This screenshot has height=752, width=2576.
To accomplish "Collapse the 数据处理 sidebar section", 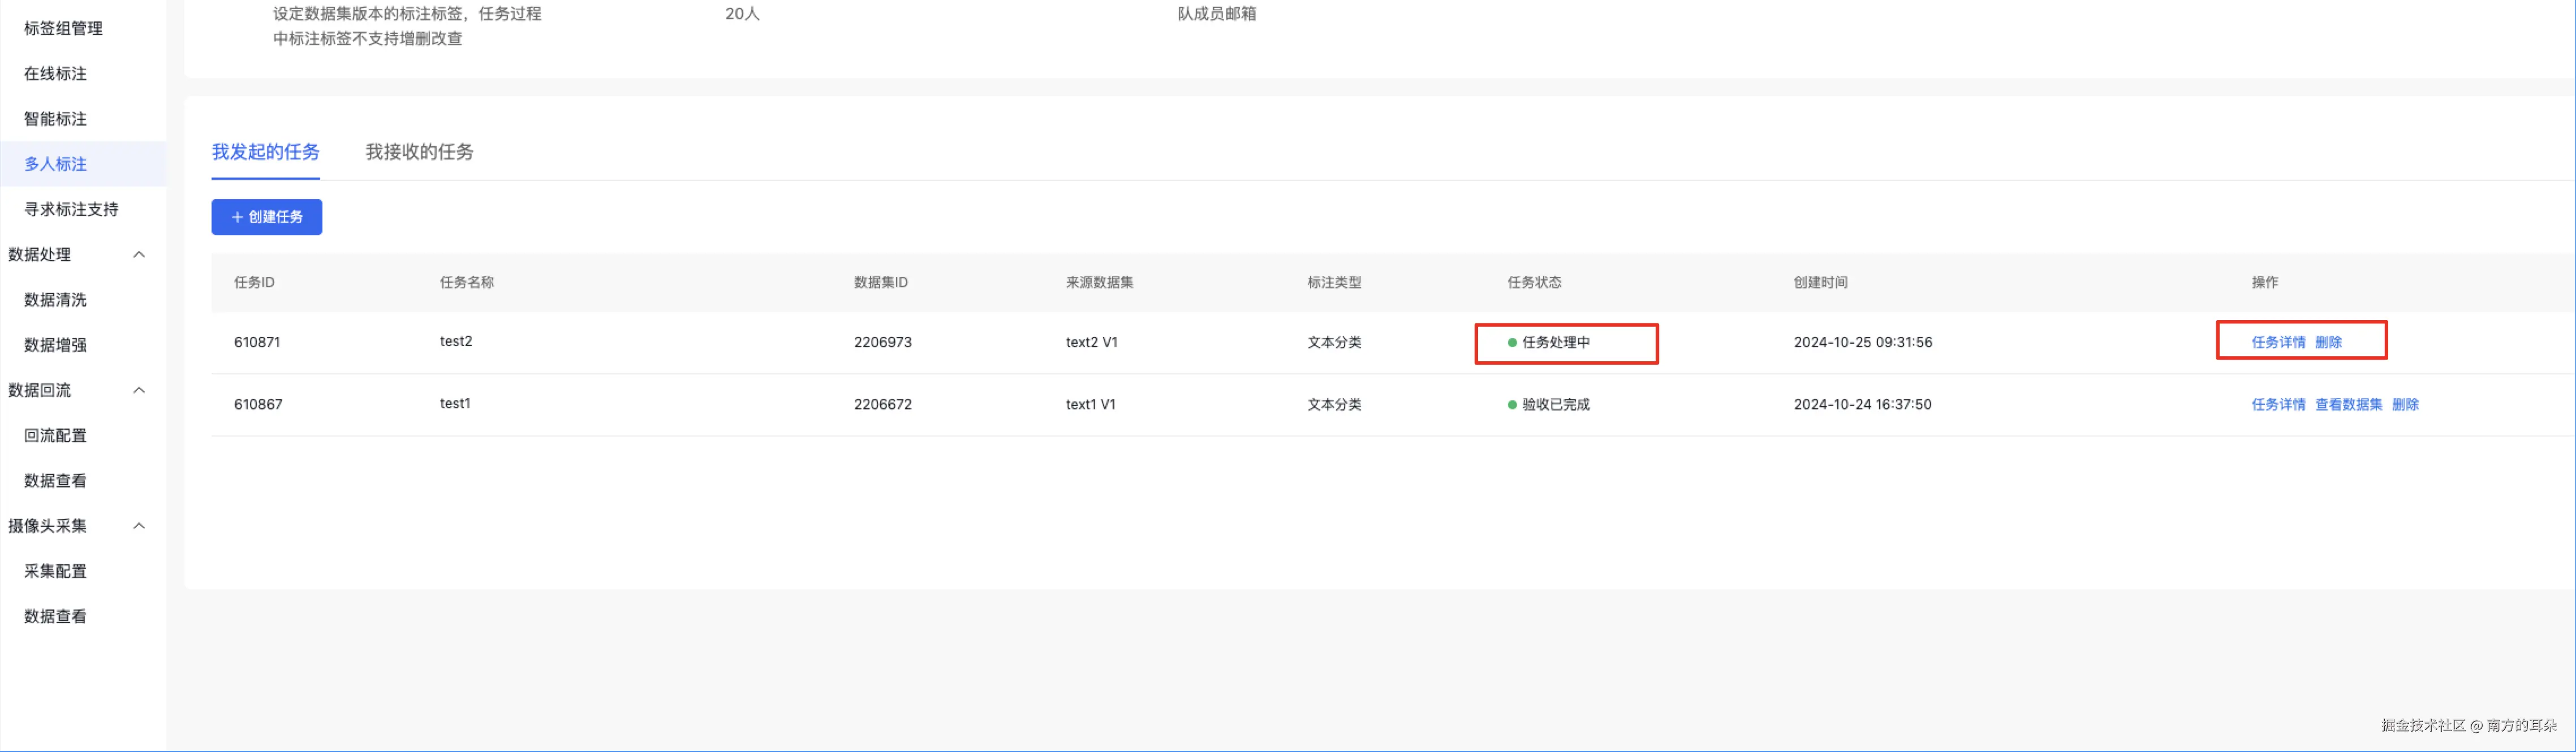I will point(139,255).
